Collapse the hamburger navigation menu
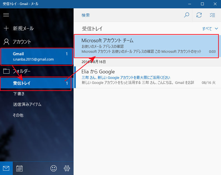 click(x=6, y=15)
